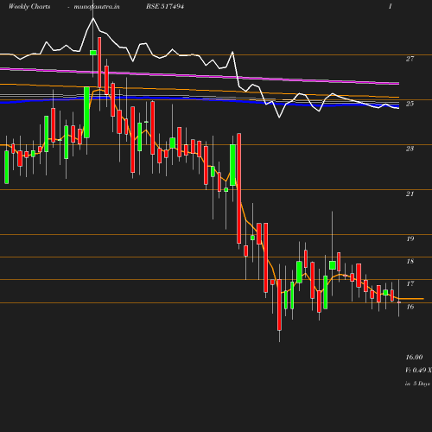Viewport: 432px width, 432px height.
Task: Click the munafasutra.in label
Action: (x=97, y=6)
